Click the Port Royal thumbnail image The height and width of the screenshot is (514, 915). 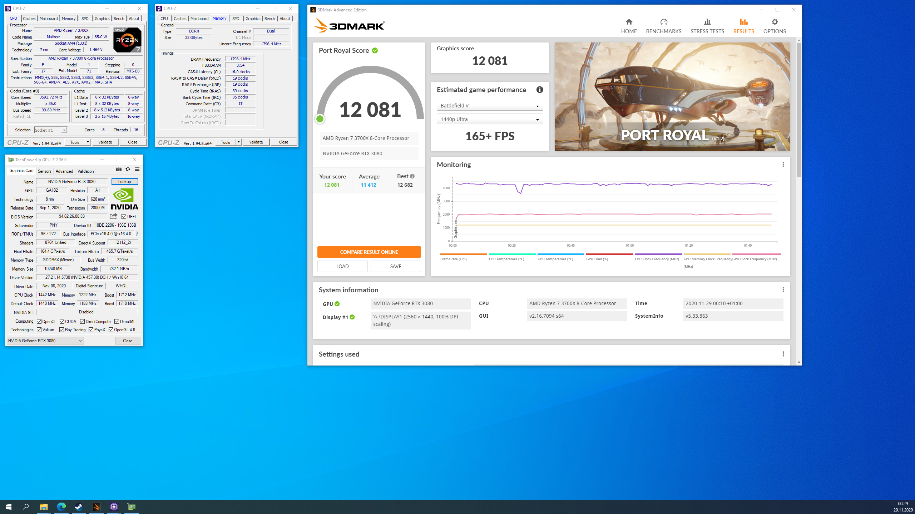672,97
